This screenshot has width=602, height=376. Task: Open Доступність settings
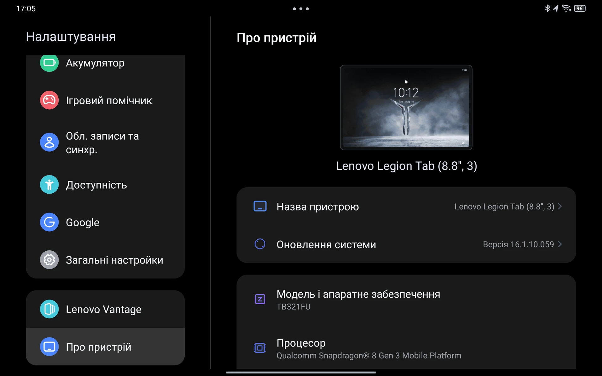105,185
